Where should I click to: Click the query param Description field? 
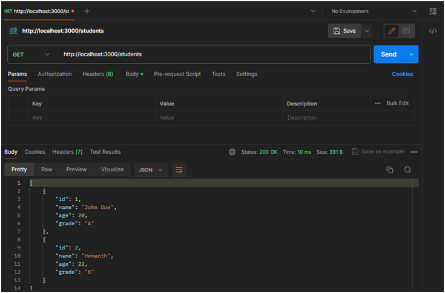[x=349, y=118]
